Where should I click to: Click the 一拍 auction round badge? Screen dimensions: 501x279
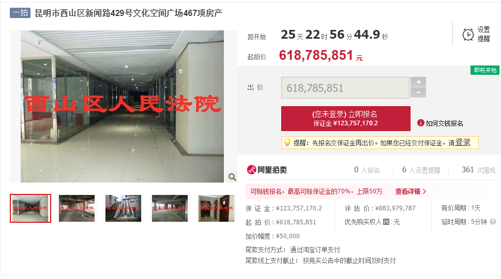20,13
